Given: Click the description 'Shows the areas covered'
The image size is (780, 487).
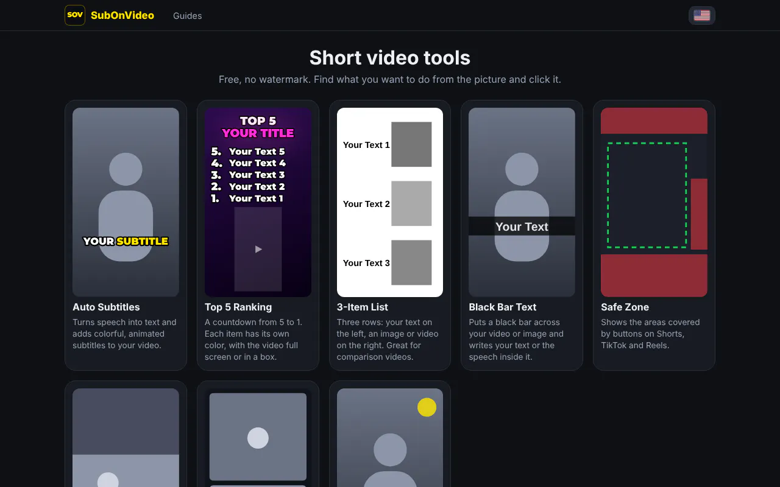Looking at the screenshot, I should [x=650, y=334].
